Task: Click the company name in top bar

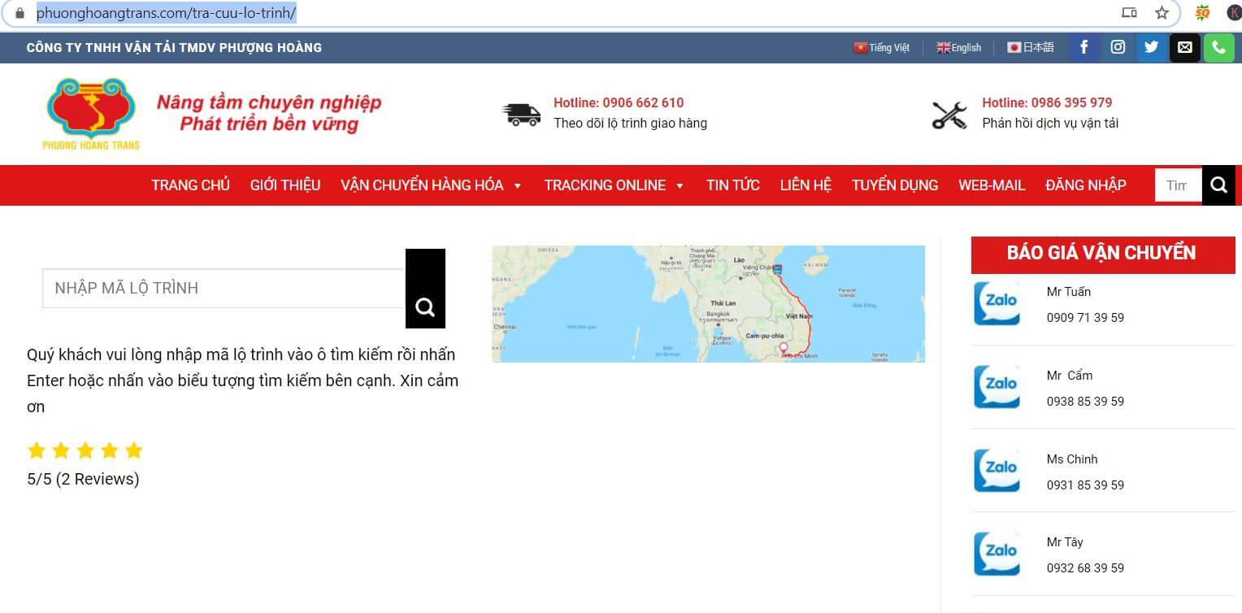Action: point(174,48)
